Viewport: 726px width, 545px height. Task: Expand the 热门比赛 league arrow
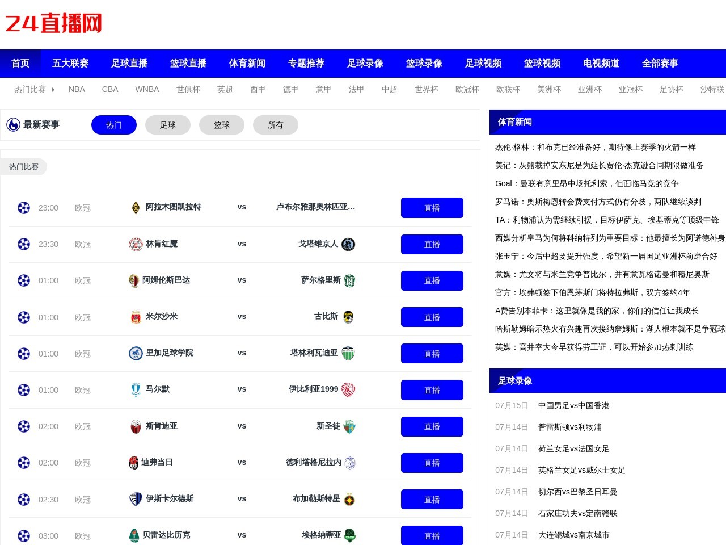(53, 89)
